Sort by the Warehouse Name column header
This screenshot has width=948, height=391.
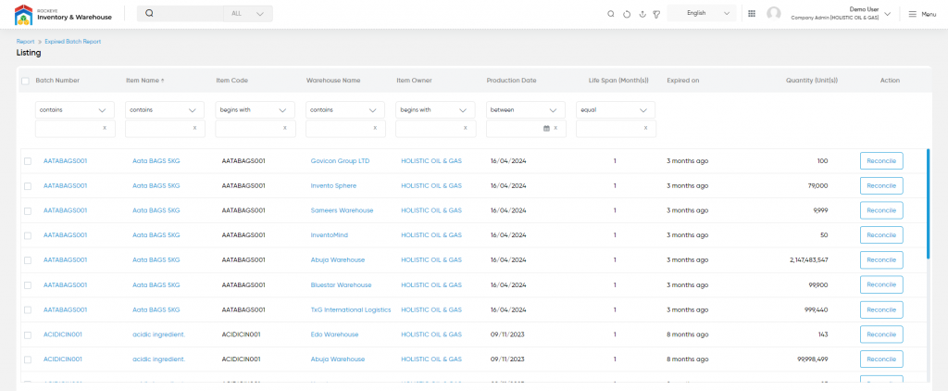point(333,81)
